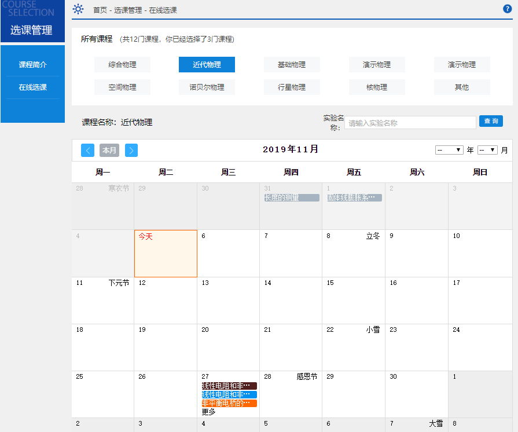
Task: Click the blue help question mark icon
Action: [x=508, y=9]
